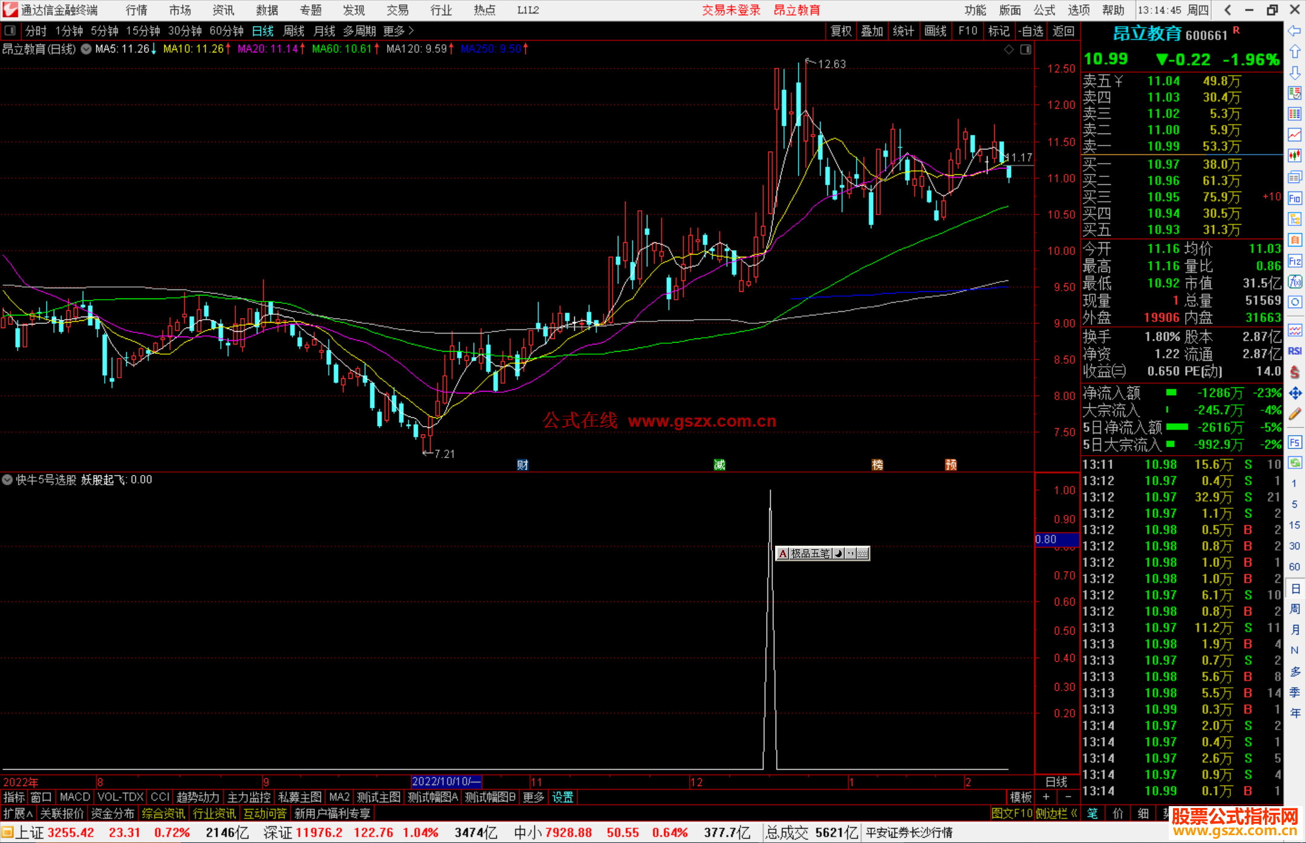Screen dimensions: 1306x843
Task: Toggle the MA indicator circle next to 昂立教育(日线)
Action: click(86, 49)
